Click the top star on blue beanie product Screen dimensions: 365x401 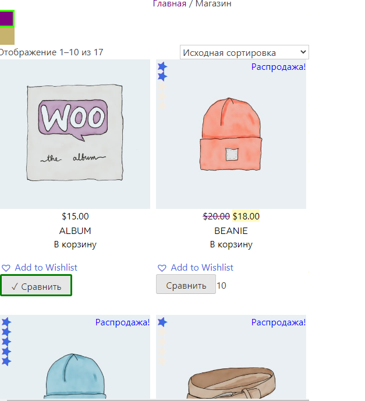pyautogui.click(x=6, y=322)
